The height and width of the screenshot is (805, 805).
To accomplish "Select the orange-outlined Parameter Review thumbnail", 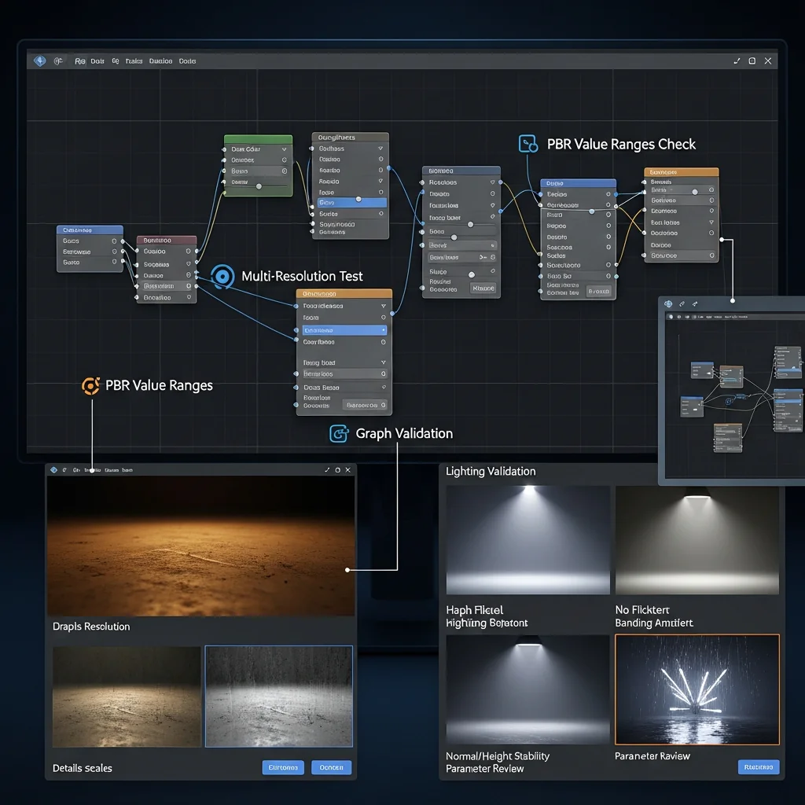I will click(x=697, y=689).
